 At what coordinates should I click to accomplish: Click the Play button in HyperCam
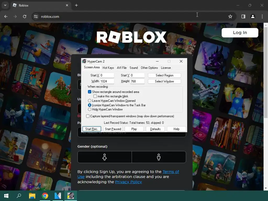coord(134,129)
